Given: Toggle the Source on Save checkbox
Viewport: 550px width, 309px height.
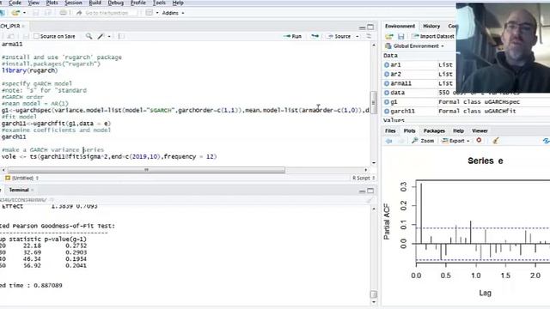Looking at the screenshot, I should [x=36, y=36].
